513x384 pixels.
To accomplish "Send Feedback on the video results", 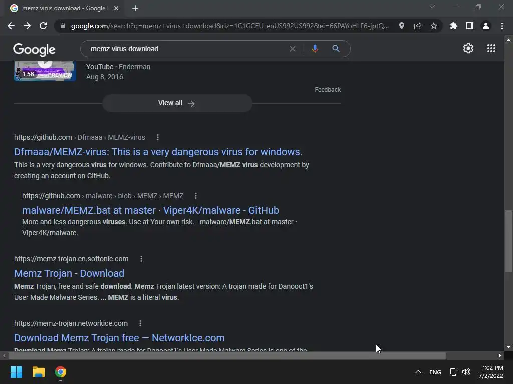I will point(328,90).
